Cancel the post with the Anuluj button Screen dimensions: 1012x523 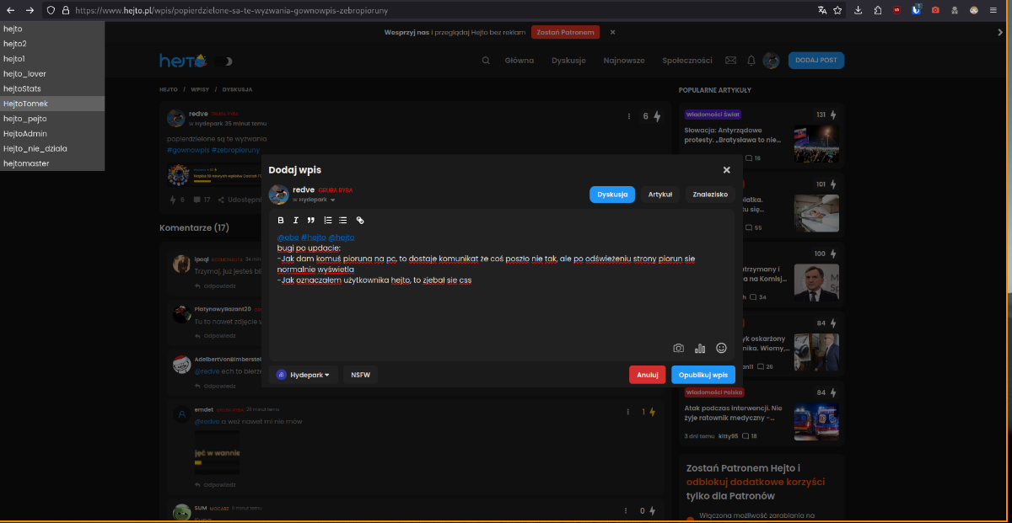pyautogui.click(x=647, y=375)
